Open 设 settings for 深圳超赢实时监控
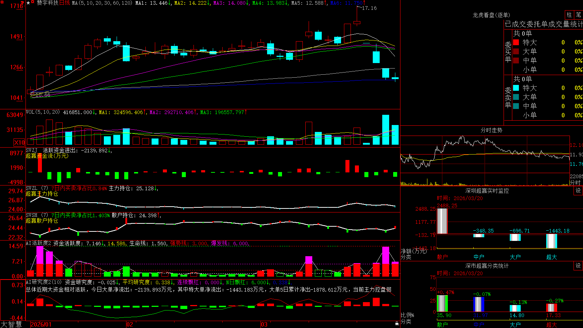The height and width of the screenshot is (328, 583). point(578,191)
